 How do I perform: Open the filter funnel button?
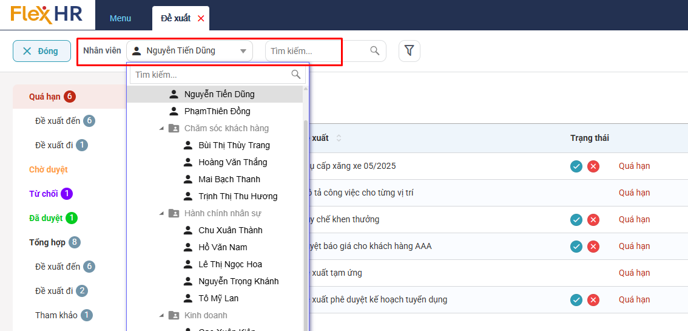coord(409,51)
